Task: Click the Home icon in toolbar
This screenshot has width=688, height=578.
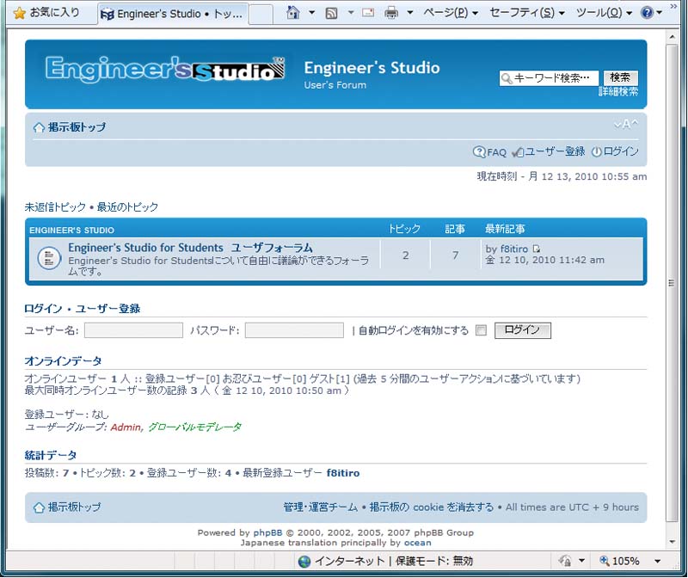Action: [292, 13]
